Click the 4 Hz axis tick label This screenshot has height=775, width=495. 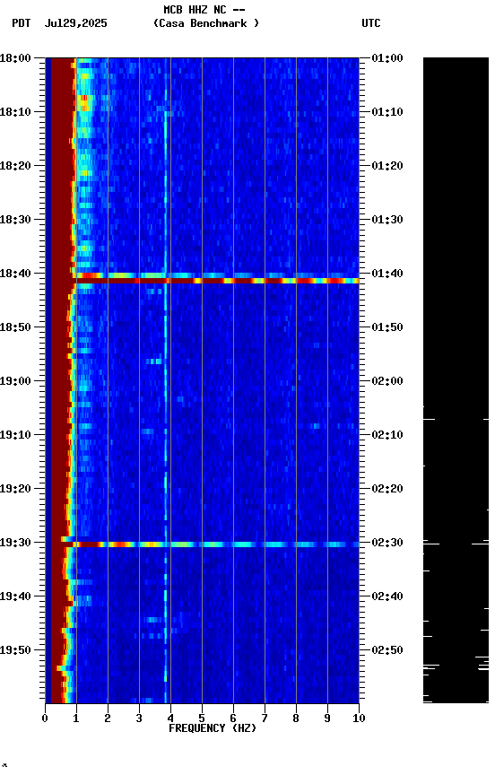[x=170, y=718]
